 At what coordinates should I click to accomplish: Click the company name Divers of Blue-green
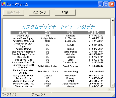coord(23,81)
